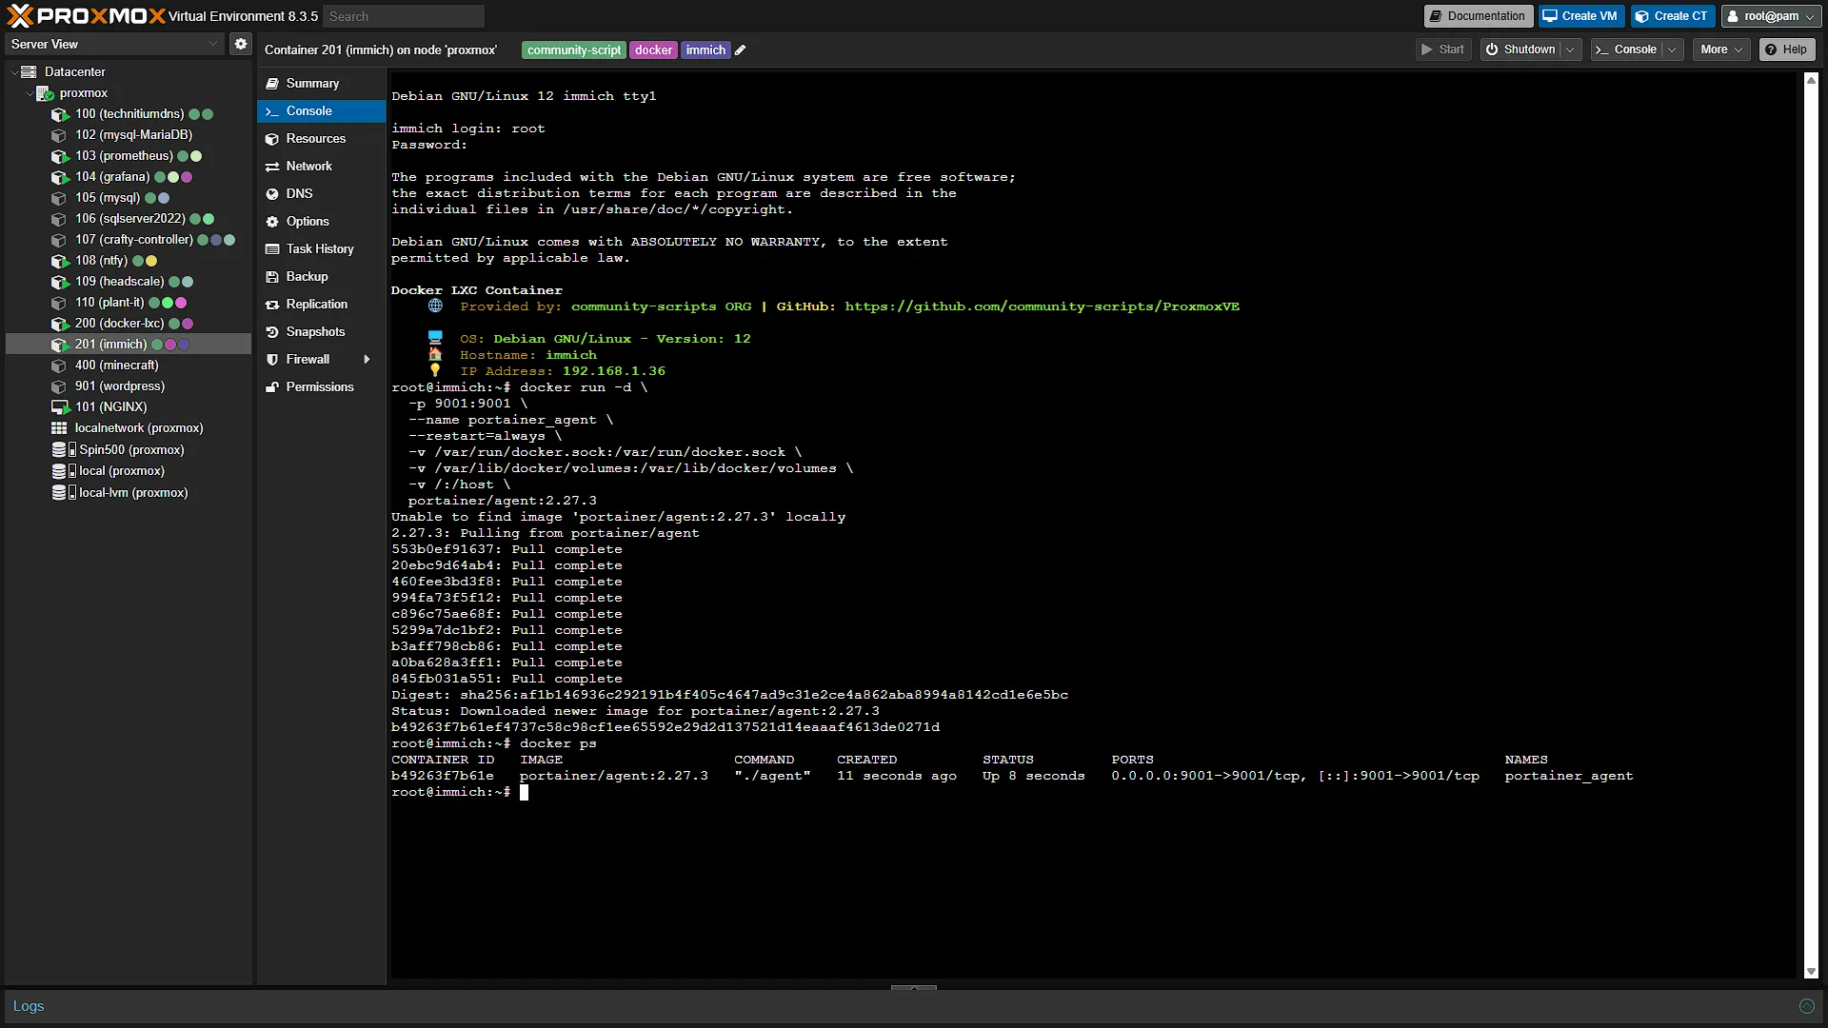Open the Task History section

(321, 249)
